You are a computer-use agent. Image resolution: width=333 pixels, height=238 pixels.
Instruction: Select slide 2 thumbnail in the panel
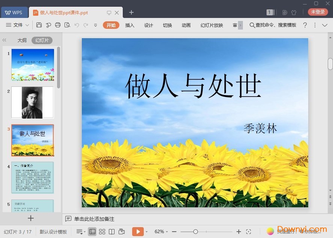tap(33, 102)
